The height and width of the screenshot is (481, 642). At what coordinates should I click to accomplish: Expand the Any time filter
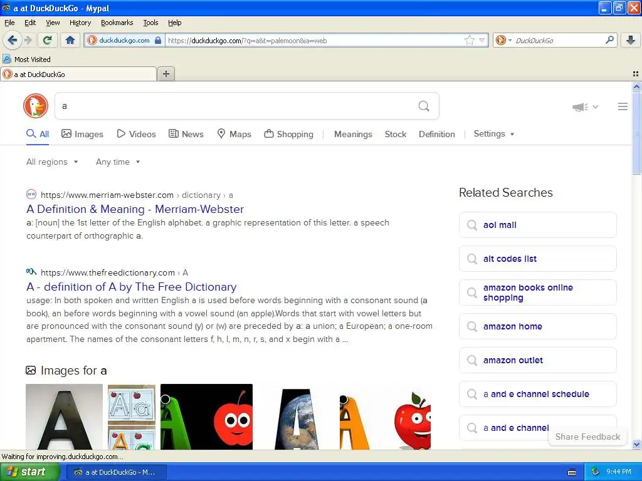(118, 162)
